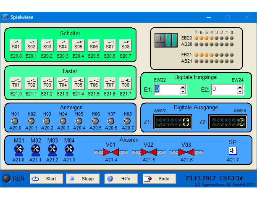This screenshot has width=257, height=198.
Task: Toggle switch S04 (E20.3)
Action: (x=63, y=45)
